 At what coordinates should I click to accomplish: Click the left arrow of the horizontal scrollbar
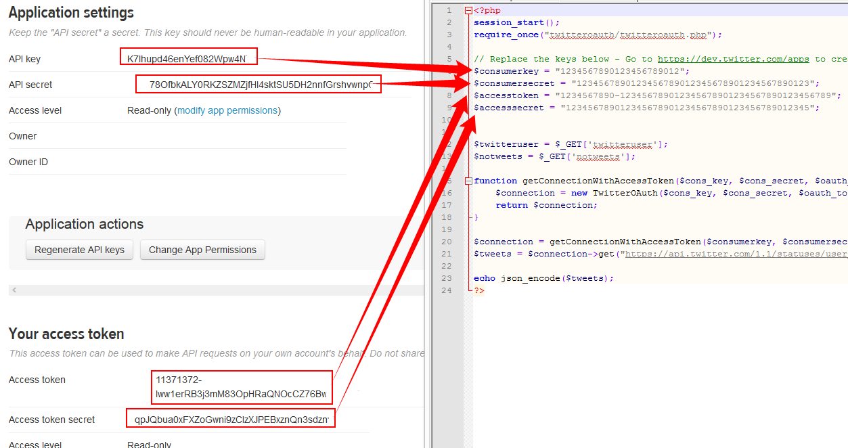(x=14, y=290)
